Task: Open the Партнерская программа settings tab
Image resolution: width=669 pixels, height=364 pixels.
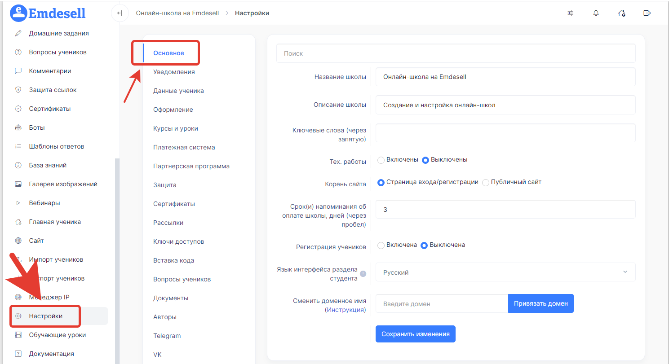Action: click(x=191, y=166)
